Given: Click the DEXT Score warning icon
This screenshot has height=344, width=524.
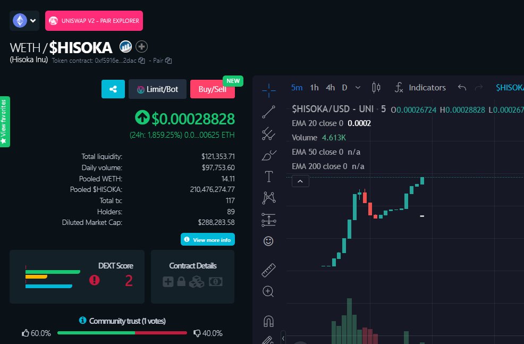Looking at the screenshot, I should (x=94, y=280).
